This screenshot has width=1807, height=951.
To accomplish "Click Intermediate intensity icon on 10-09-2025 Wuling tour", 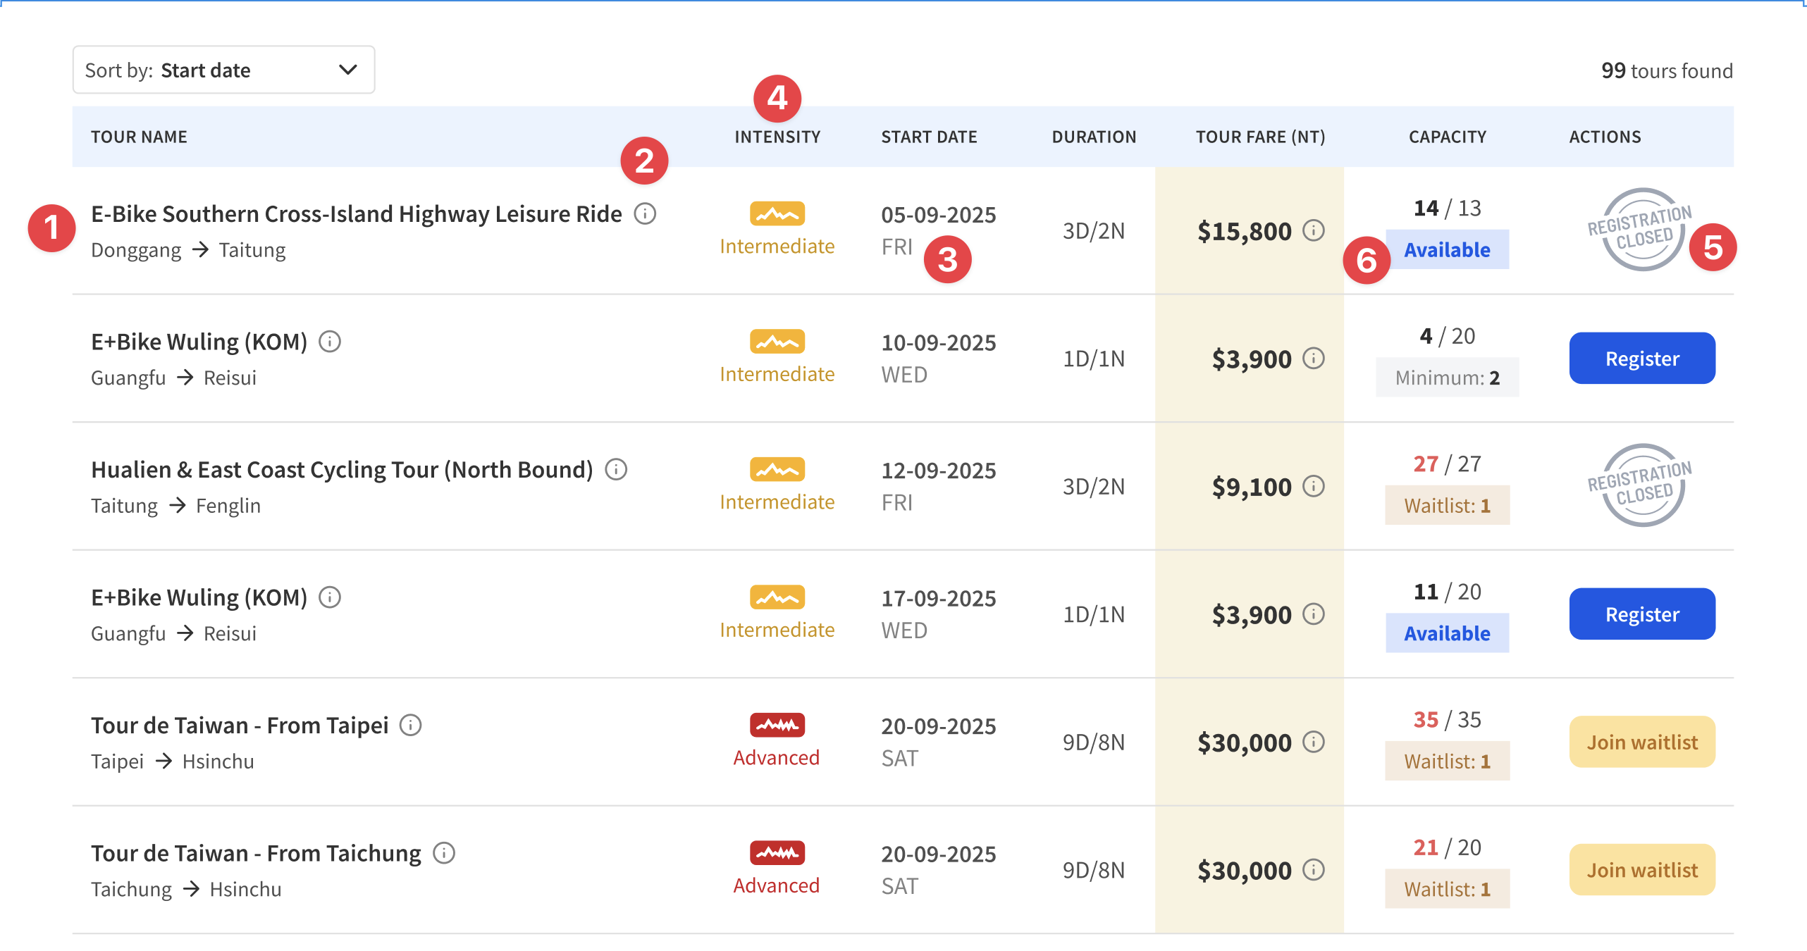I will tap(777, 342).
